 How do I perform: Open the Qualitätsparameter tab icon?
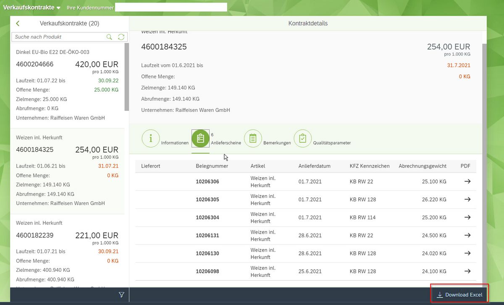click(x=303, y=138)
